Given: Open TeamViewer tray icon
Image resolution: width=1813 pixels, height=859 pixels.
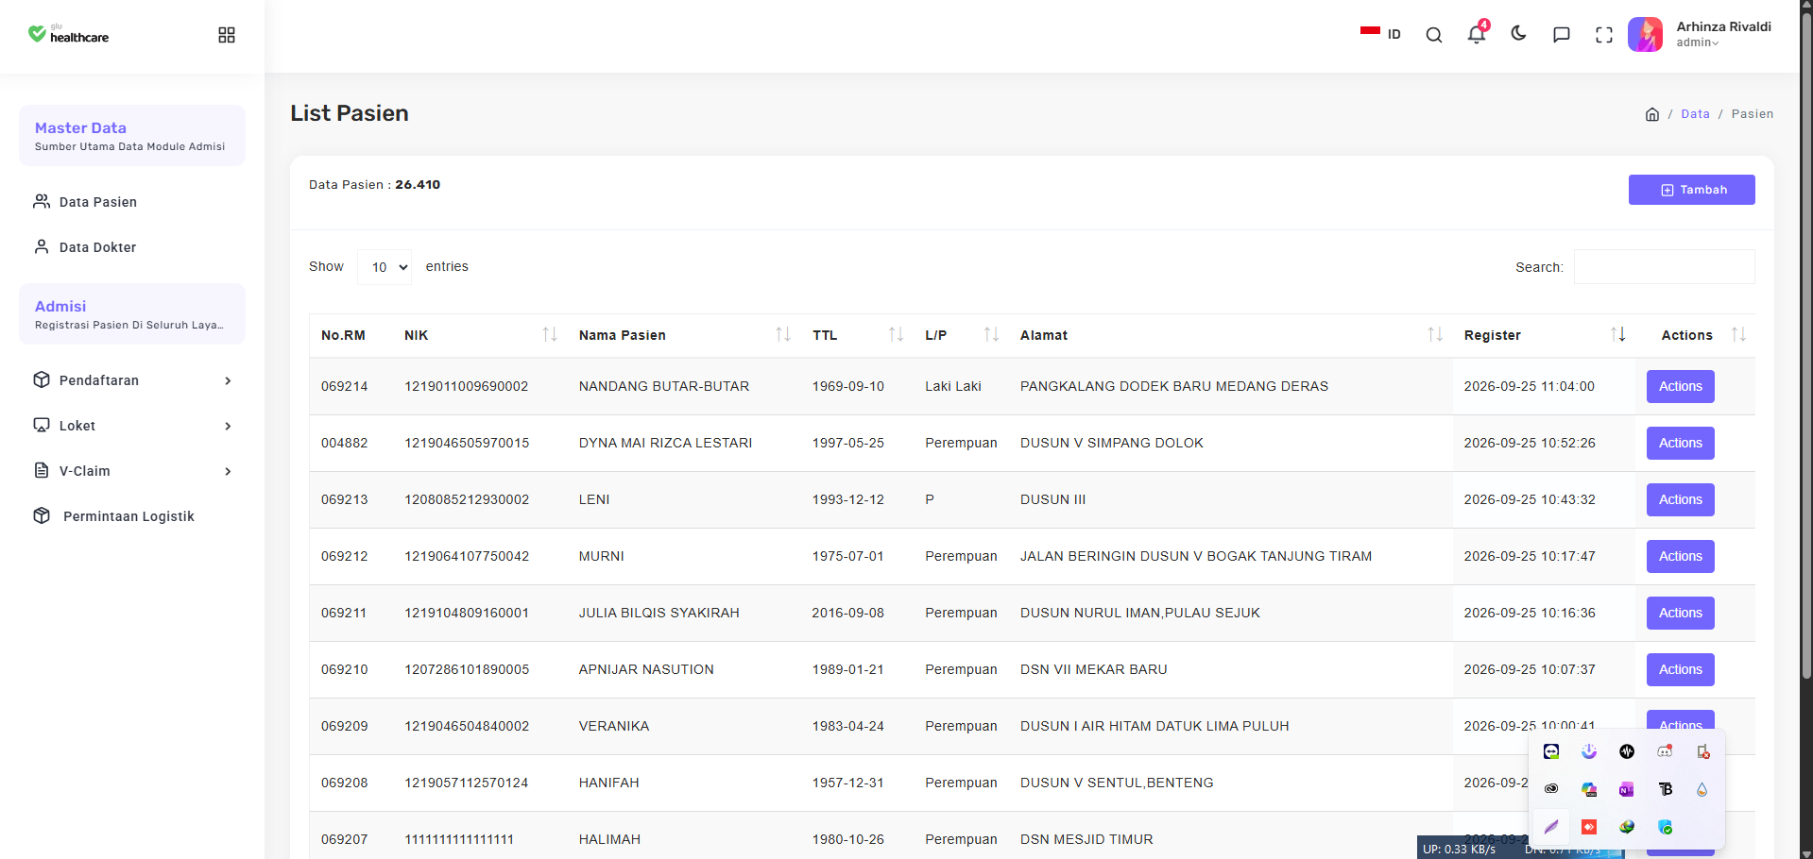Looking at the screenshot, I should pyautogui.click(x=1551, y=751).
